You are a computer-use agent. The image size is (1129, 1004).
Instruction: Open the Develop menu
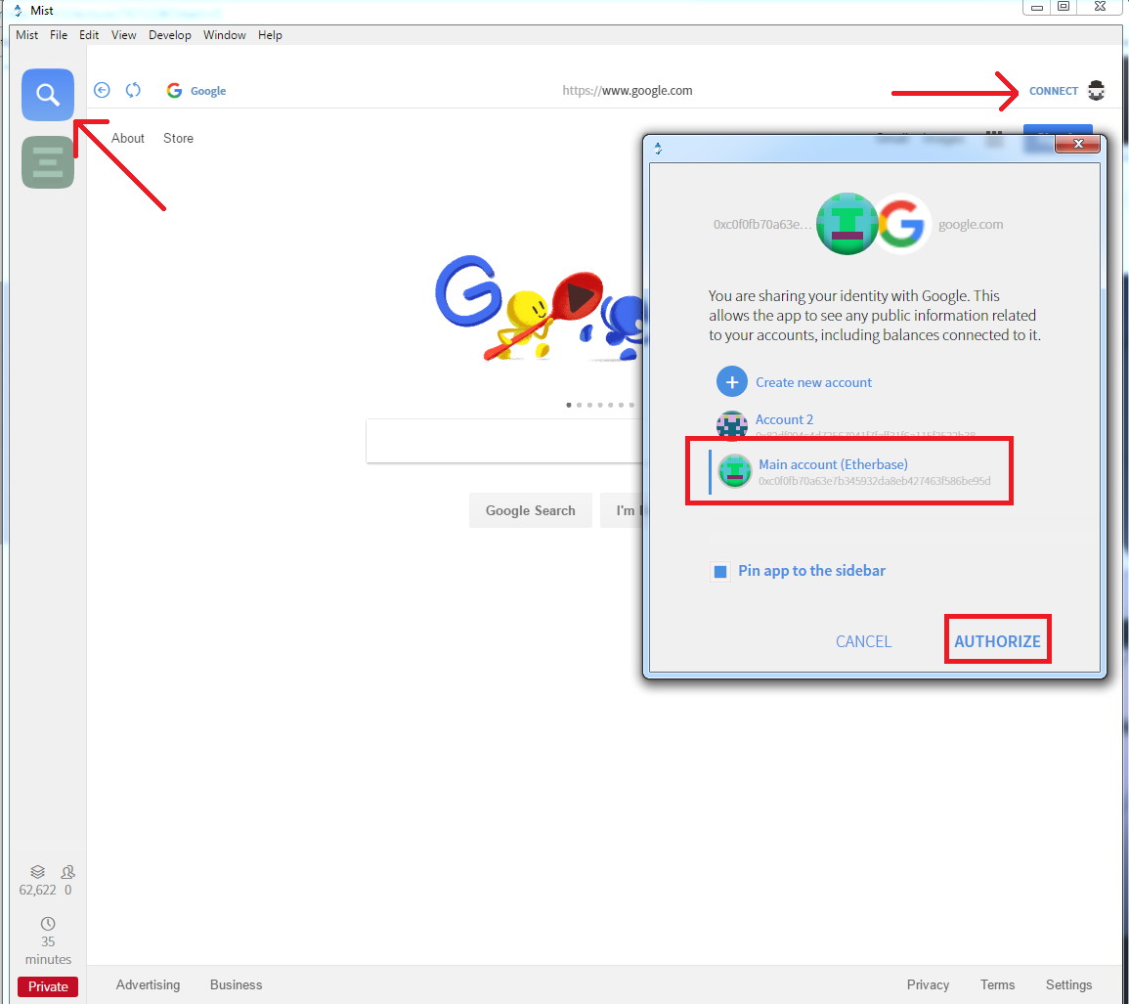tap(170, 34)
